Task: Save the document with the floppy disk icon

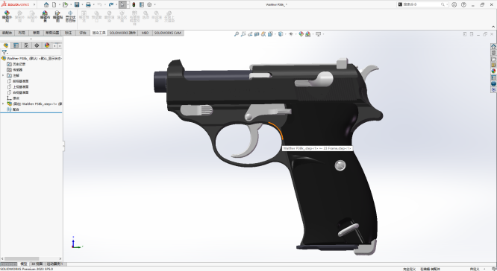Action: (x=77, y=4)
